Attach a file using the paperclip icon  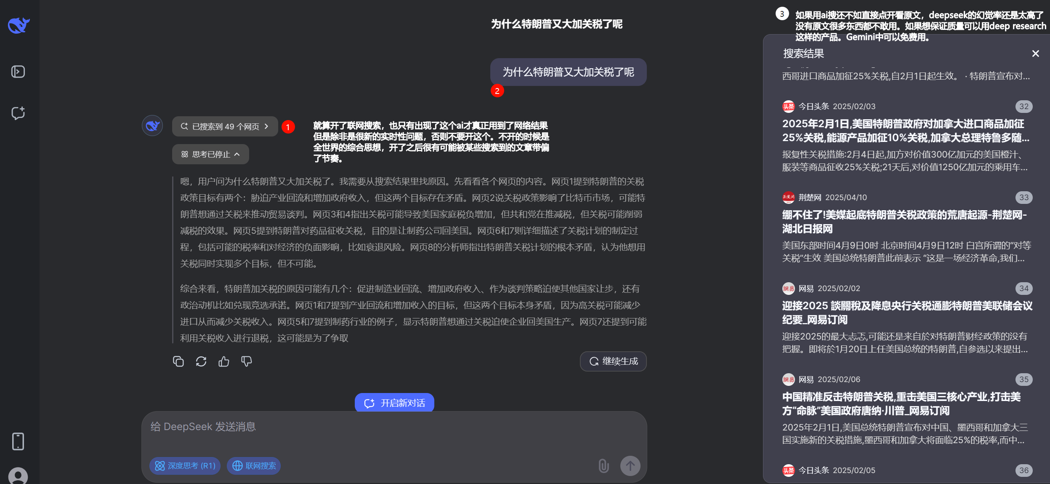point(603,465)
